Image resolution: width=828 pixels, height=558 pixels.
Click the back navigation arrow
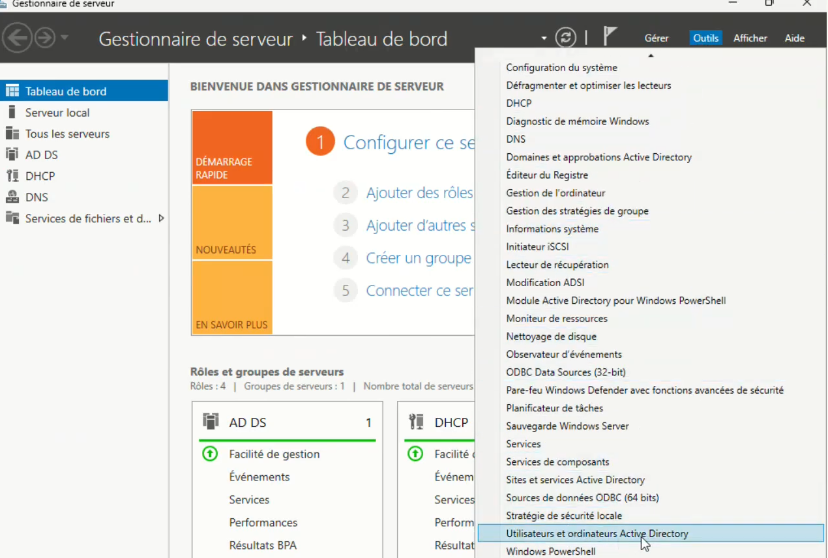tap(18, 37)
